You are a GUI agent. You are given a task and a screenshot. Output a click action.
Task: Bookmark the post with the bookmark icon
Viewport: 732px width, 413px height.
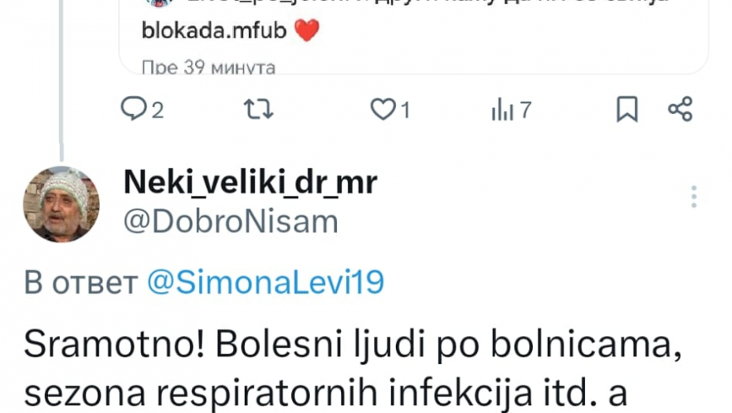(627, 109)
